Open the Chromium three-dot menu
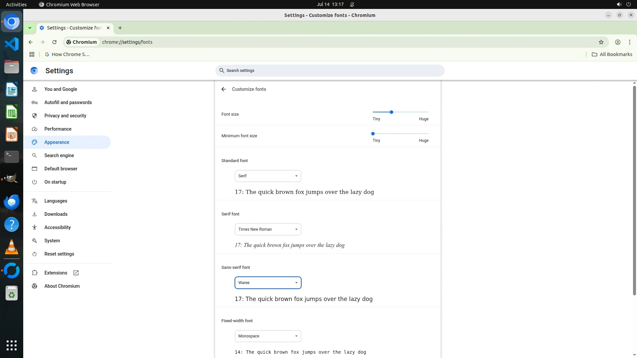Screen dimensions: 637x358 (629, 42)
